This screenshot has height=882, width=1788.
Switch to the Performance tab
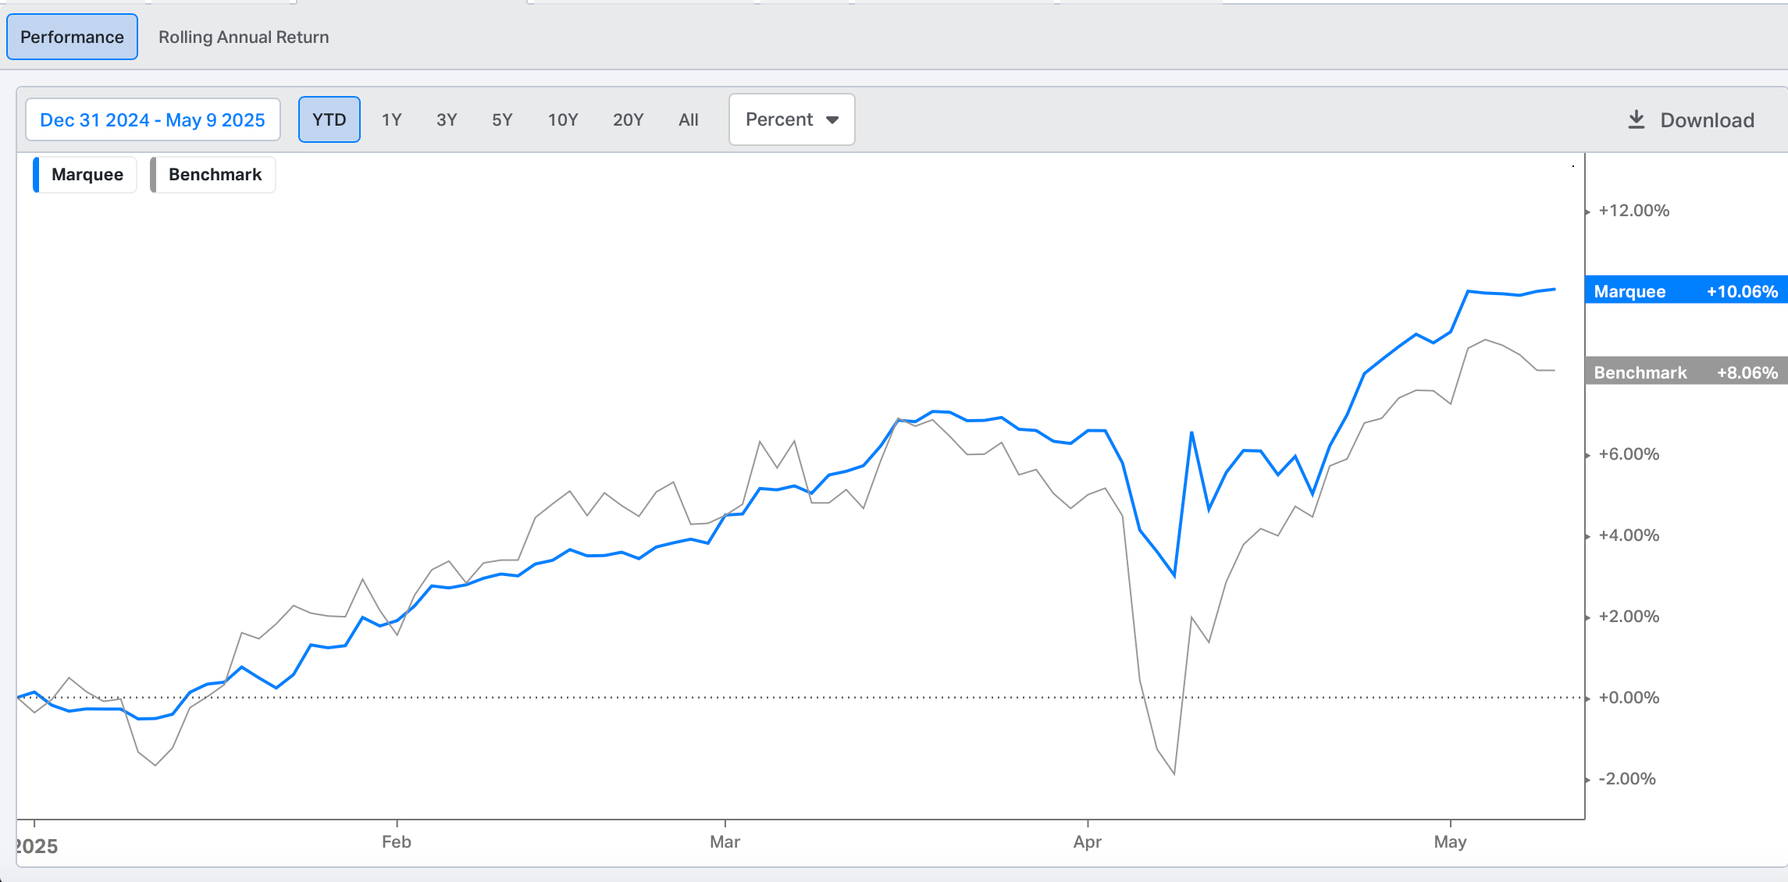[72, 37]
